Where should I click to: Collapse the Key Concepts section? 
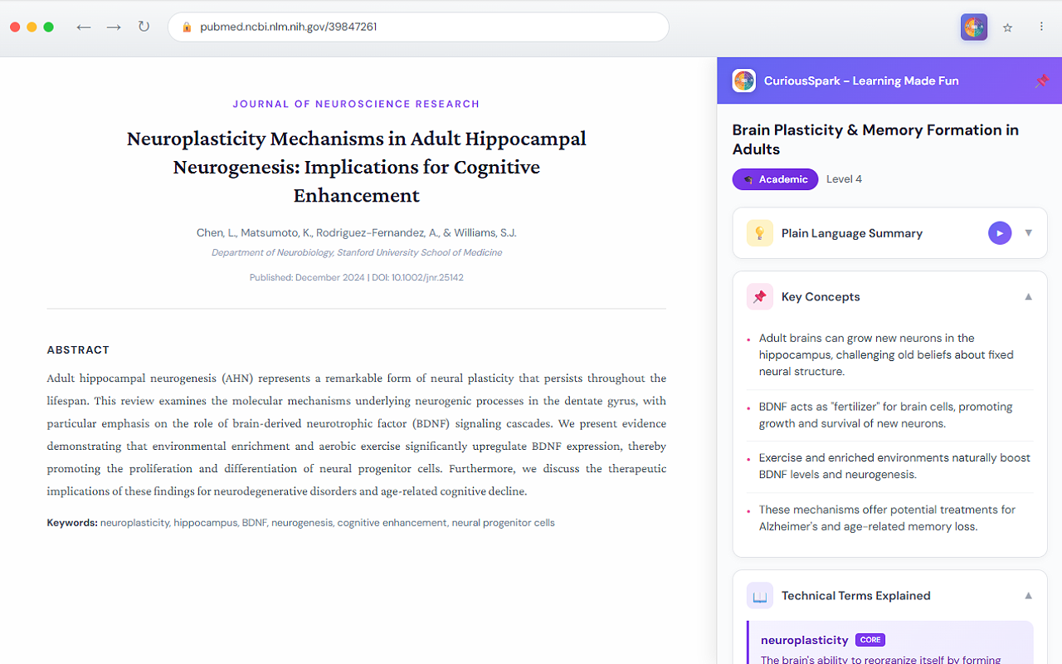tap(1028, 296)
